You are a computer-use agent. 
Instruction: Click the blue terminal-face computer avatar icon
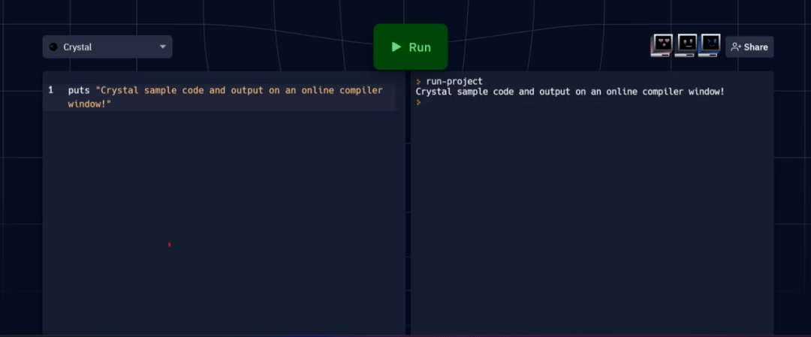[x=710, y=46]
